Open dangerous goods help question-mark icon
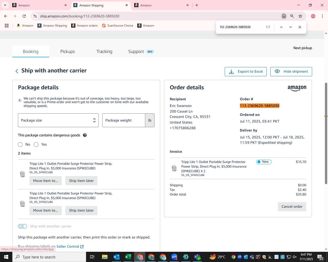Screen dimensions: 328x262 click(x=85, y=135)
